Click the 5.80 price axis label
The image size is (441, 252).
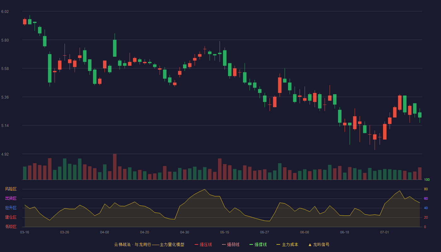[x=5, y=40]
